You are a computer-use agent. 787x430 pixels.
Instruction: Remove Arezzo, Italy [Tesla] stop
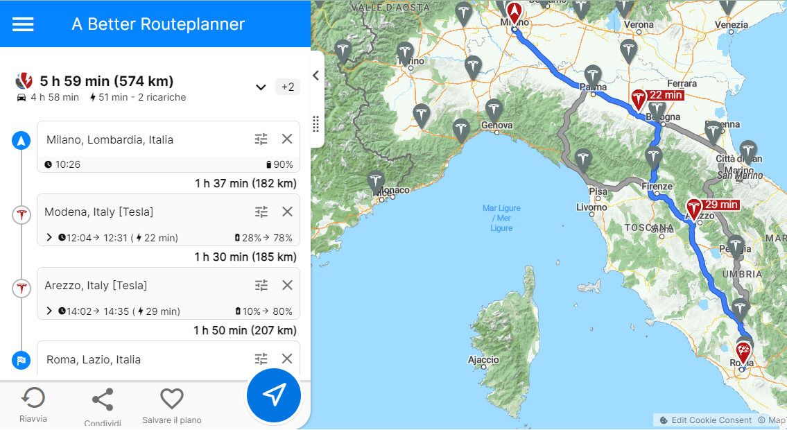[287, 286]
